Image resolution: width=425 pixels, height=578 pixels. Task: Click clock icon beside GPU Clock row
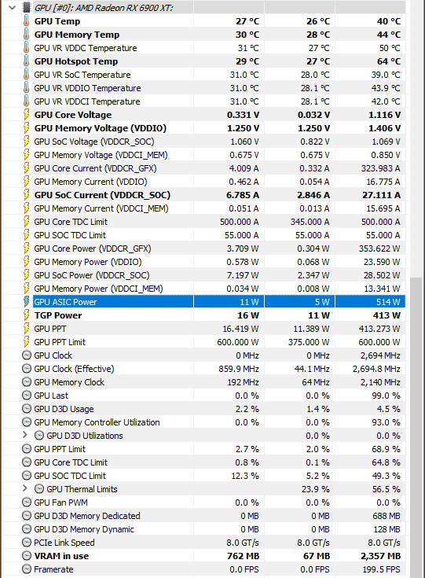click(27, 355)
